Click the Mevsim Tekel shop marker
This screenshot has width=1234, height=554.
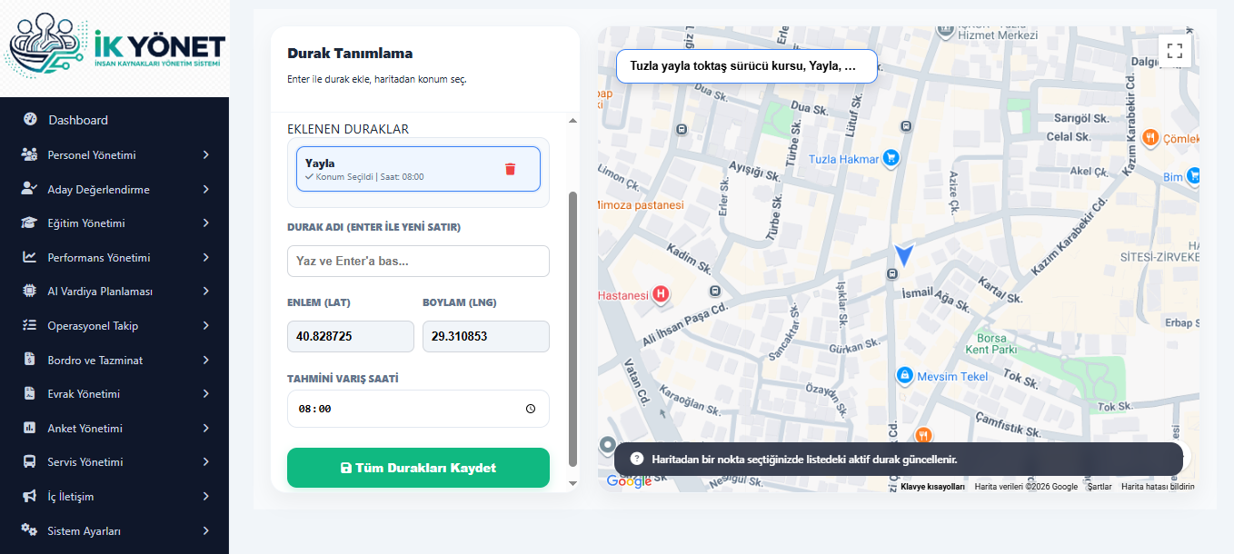click(904, 374)
